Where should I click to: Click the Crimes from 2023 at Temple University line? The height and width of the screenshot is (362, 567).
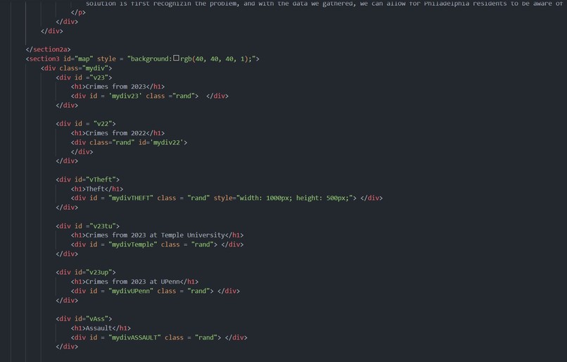[x=158, y=235]
